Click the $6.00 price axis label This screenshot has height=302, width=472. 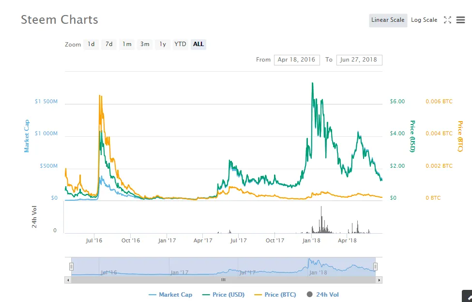click(x=397, y=102)
